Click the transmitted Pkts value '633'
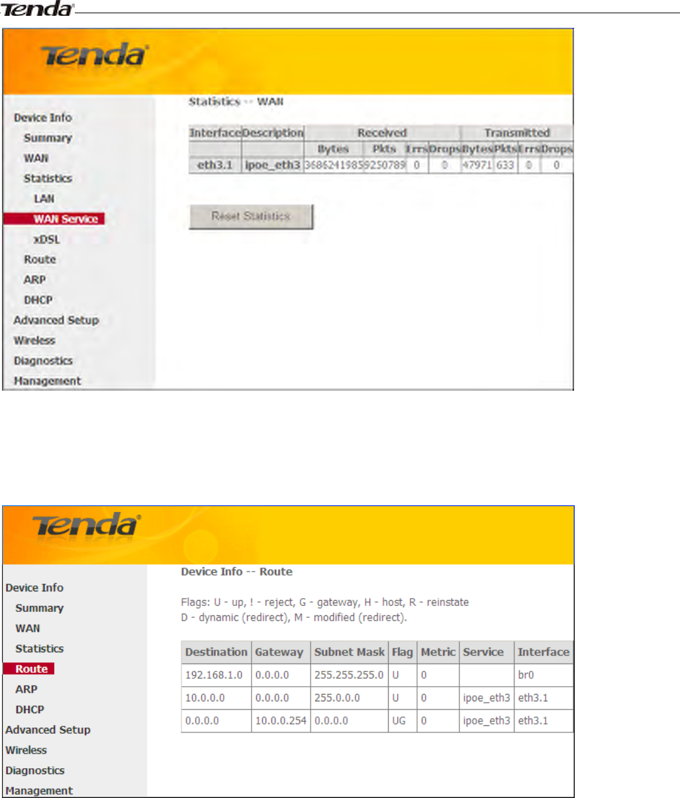 pos(505,166)
